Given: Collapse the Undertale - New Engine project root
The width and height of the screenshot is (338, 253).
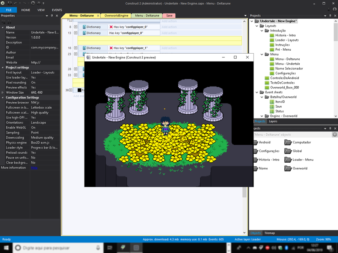Looking at the screenshot, I should (252, 21).
